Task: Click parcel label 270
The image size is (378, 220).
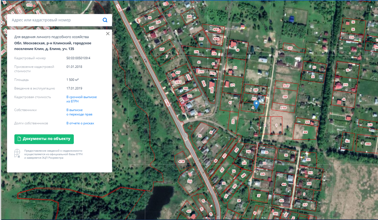Action: point(233,122)
